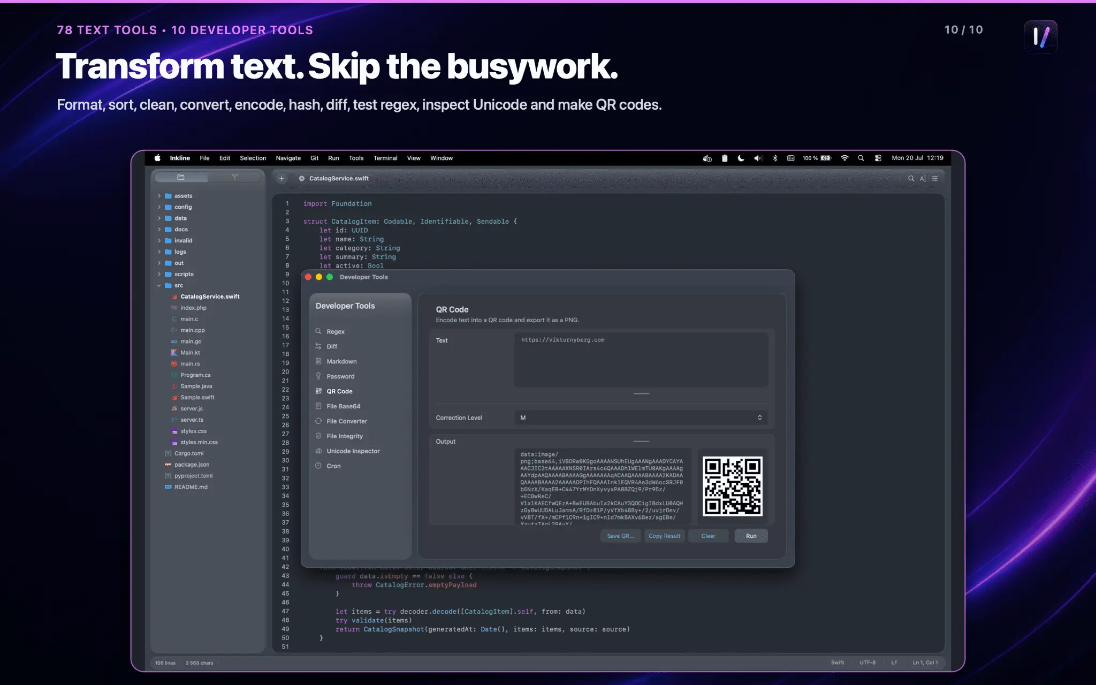Open the Tools menu

(x=356, y=158)
